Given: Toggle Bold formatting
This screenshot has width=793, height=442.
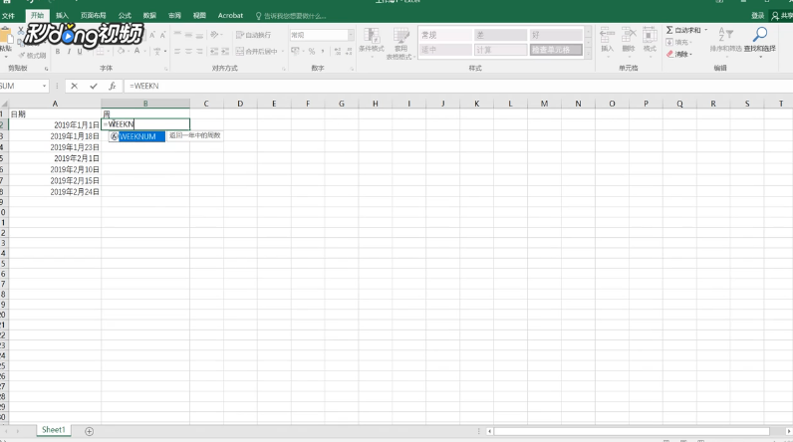Looking at the screenshot, I should click(58, 52).
